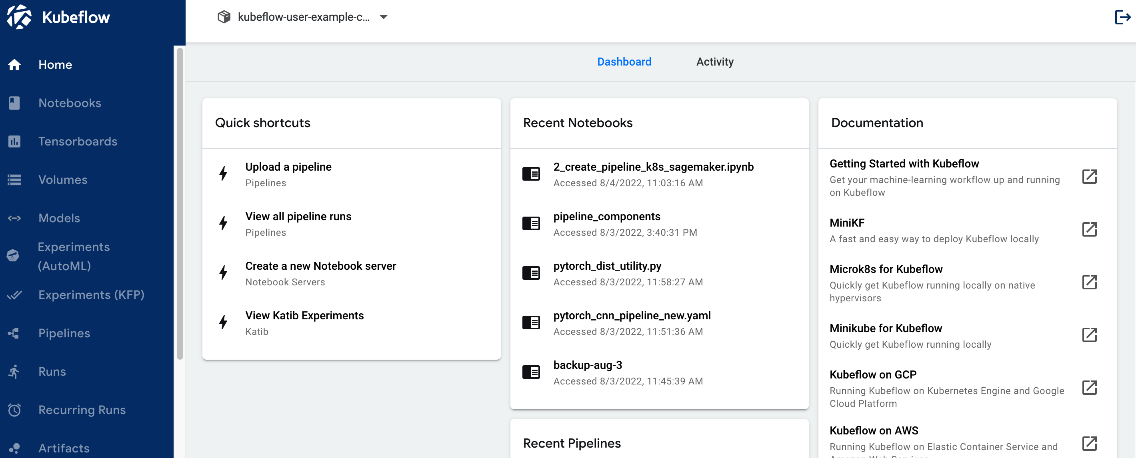Click the Notebooks book icon
The height and width of the screenshot is (458, 1136).
click(x=14, y=103)
